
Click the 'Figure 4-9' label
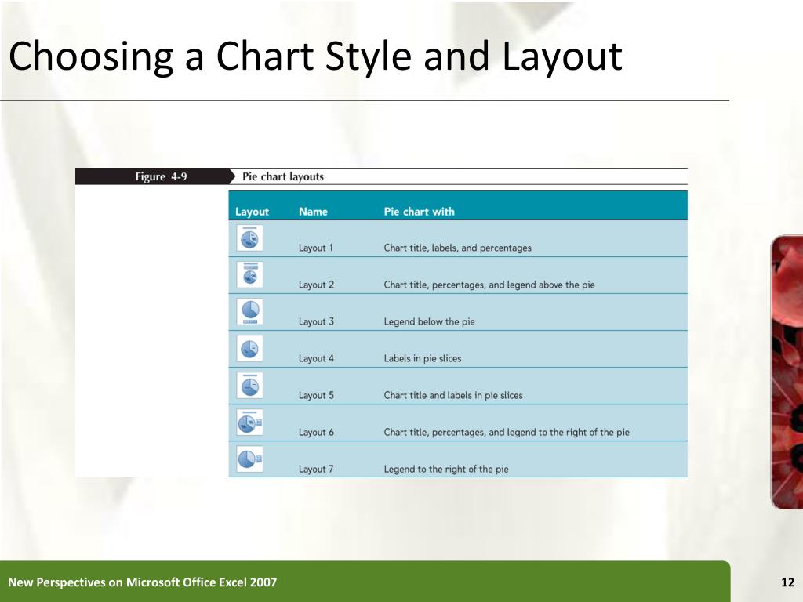(161, 176)
